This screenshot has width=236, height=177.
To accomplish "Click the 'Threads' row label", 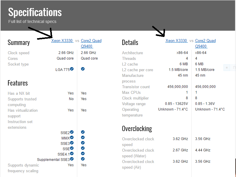I will [129, 58].
